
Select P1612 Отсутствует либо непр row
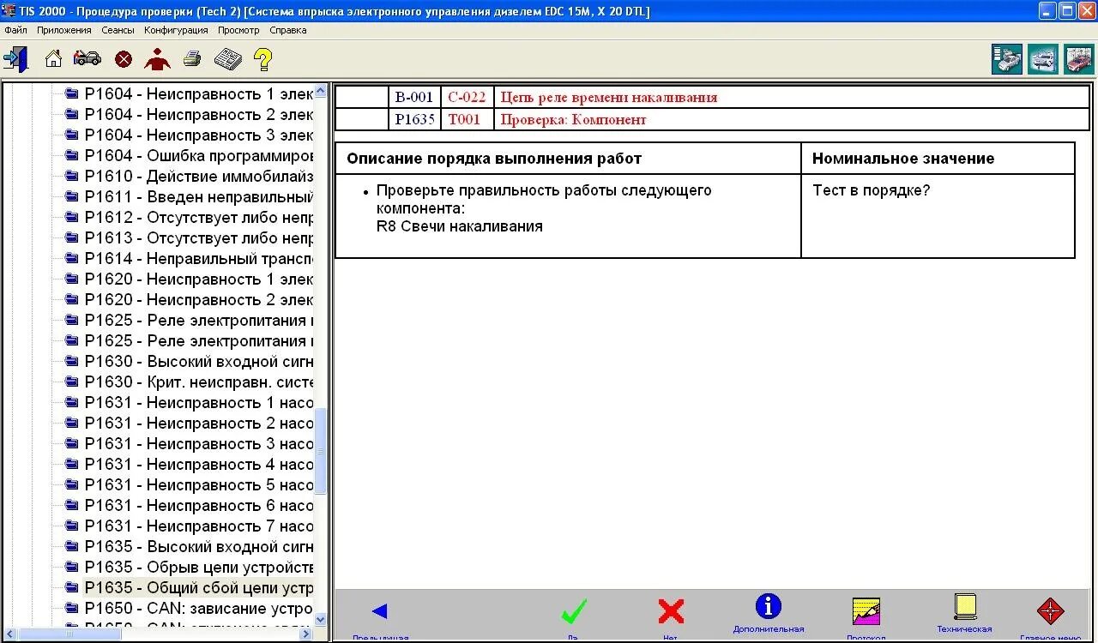[189, 217]
